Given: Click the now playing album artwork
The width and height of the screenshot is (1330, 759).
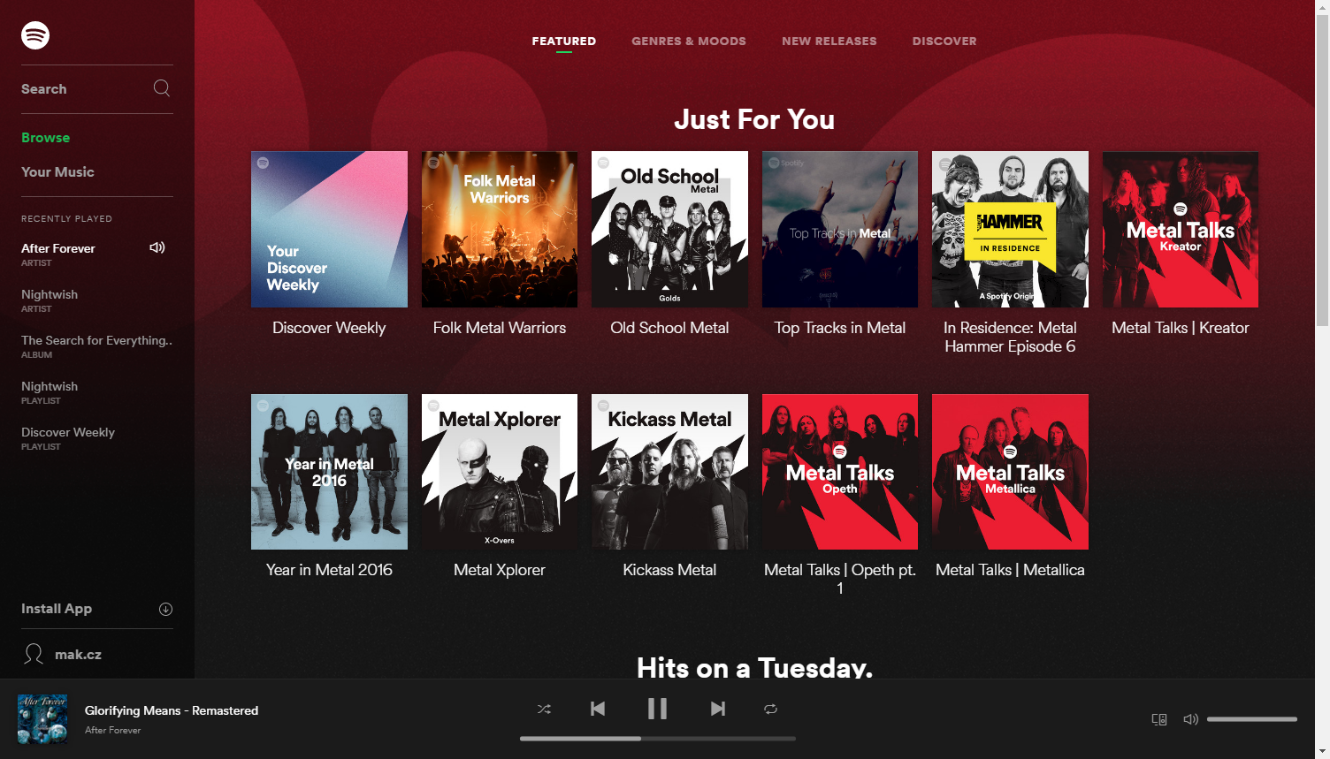Looking at the screenshot, I should [42, 719].
